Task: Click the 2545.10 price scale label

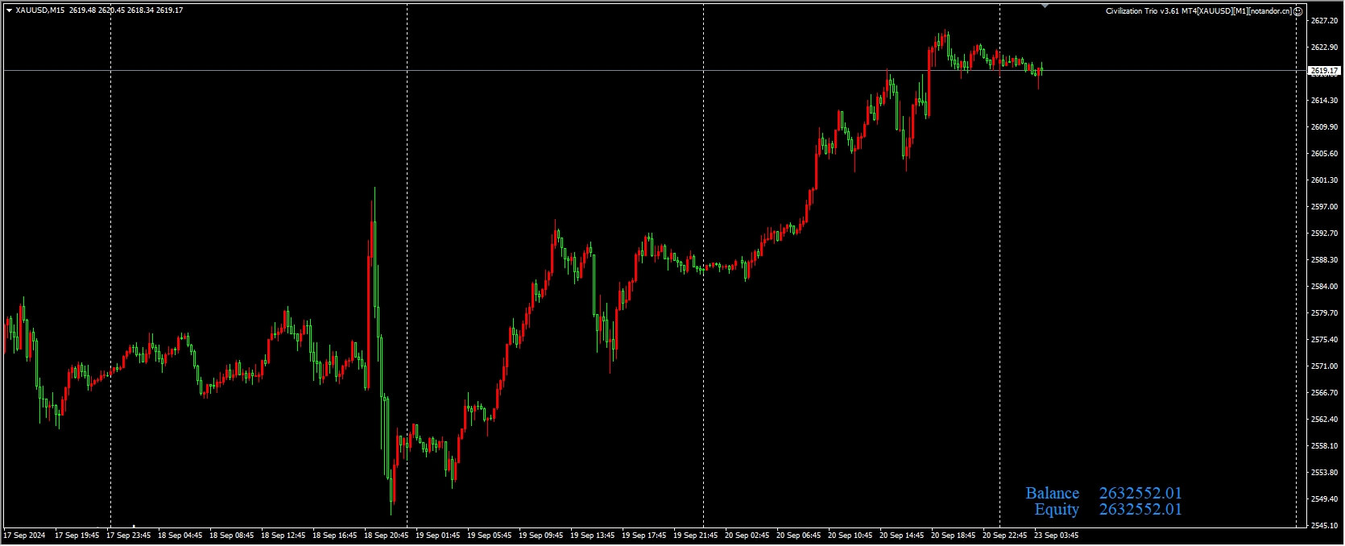Action: coord(1323,526)
